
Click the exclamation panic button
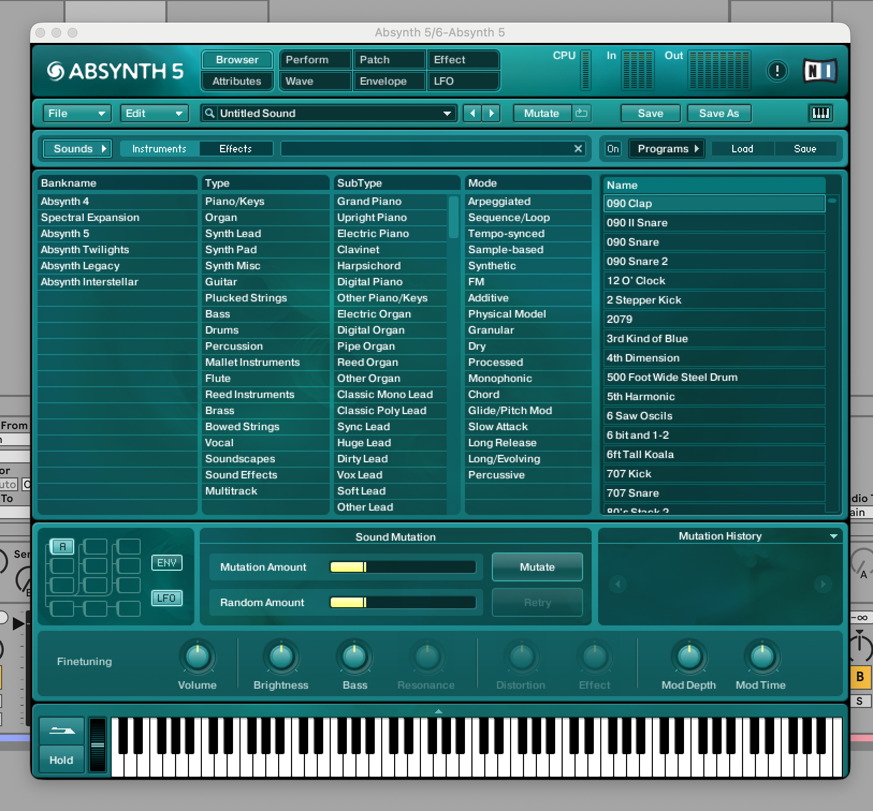pyautogui.click(x=777, y=71)
